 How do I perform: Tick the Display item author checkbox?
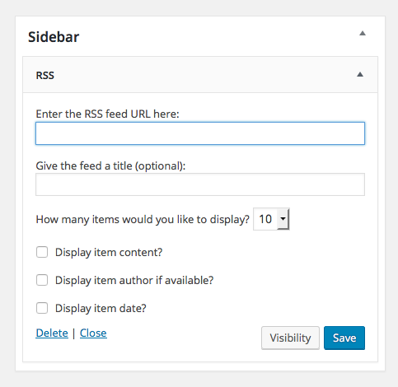42,280
